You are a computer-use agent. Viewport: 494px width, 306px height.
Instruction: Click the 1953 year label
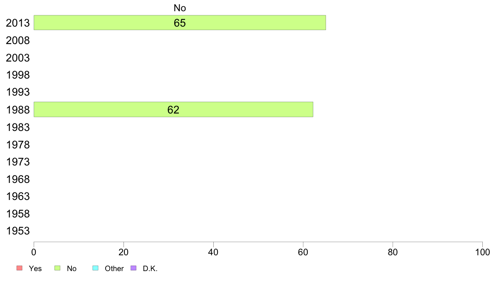click(x=17, y=231)
